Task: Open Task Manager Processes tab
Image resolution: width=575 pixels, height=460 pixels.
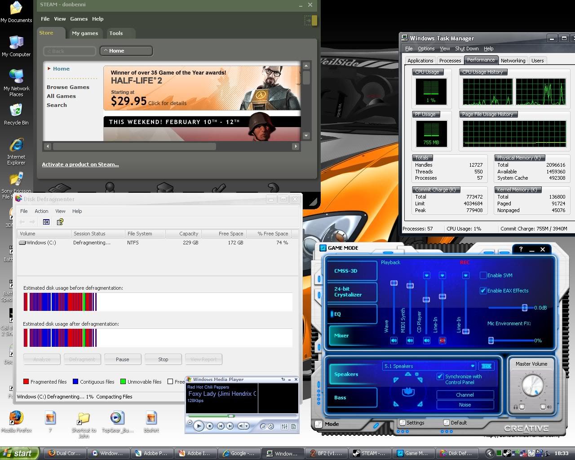Action: coord(450,61)
